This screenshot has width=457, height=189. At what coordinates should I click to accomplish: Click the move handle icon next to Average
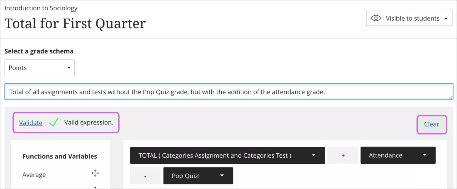pyautogui.click(x=95, y=173)
